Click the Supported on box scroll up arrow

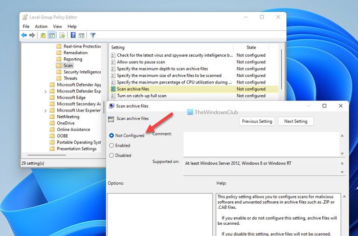click(342, 163)
